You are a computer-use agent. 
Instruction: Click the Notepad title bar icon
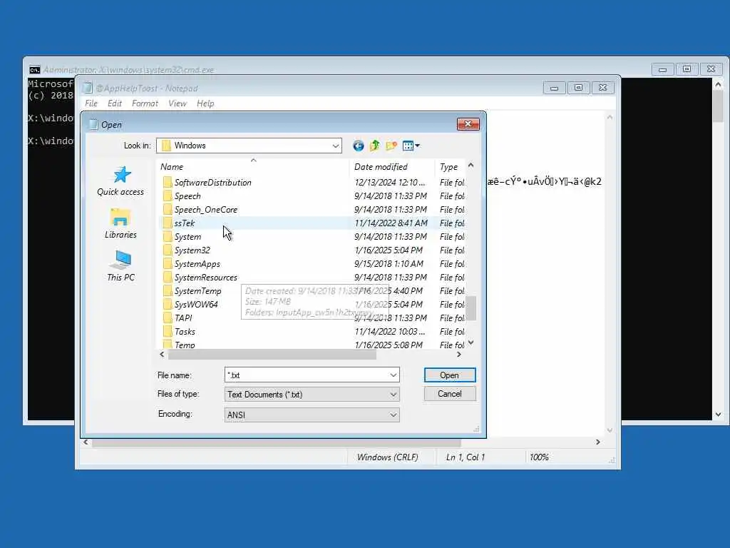coord(87,88)
